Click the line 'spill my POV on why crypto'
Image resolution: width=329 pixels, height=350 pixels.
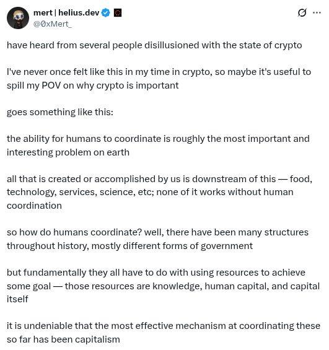(93, 85)
